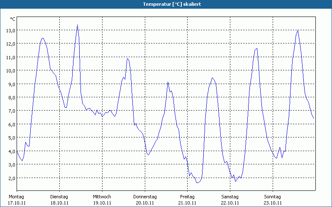Click the Sunday peak at 13 degrees
This screenshot has width=332, height=207.
pos(298,30)
